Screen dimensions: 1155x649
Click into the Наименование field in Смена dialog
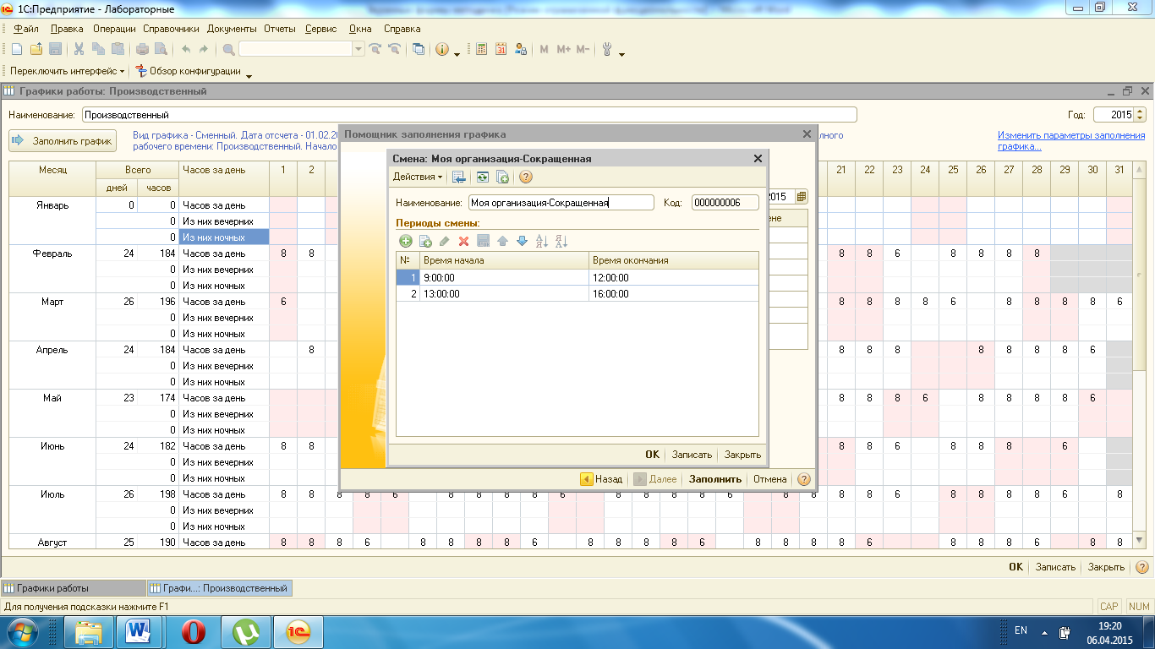[561, 203]
